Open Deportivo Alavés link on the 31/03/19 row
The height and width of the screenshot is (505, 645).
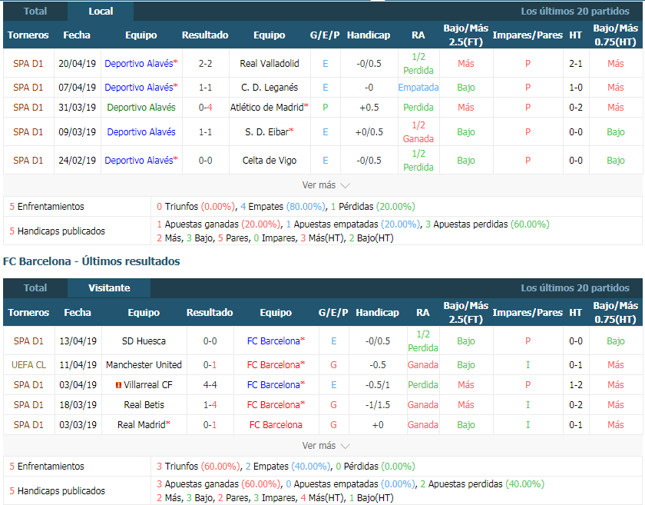click(x=141, y=107)
